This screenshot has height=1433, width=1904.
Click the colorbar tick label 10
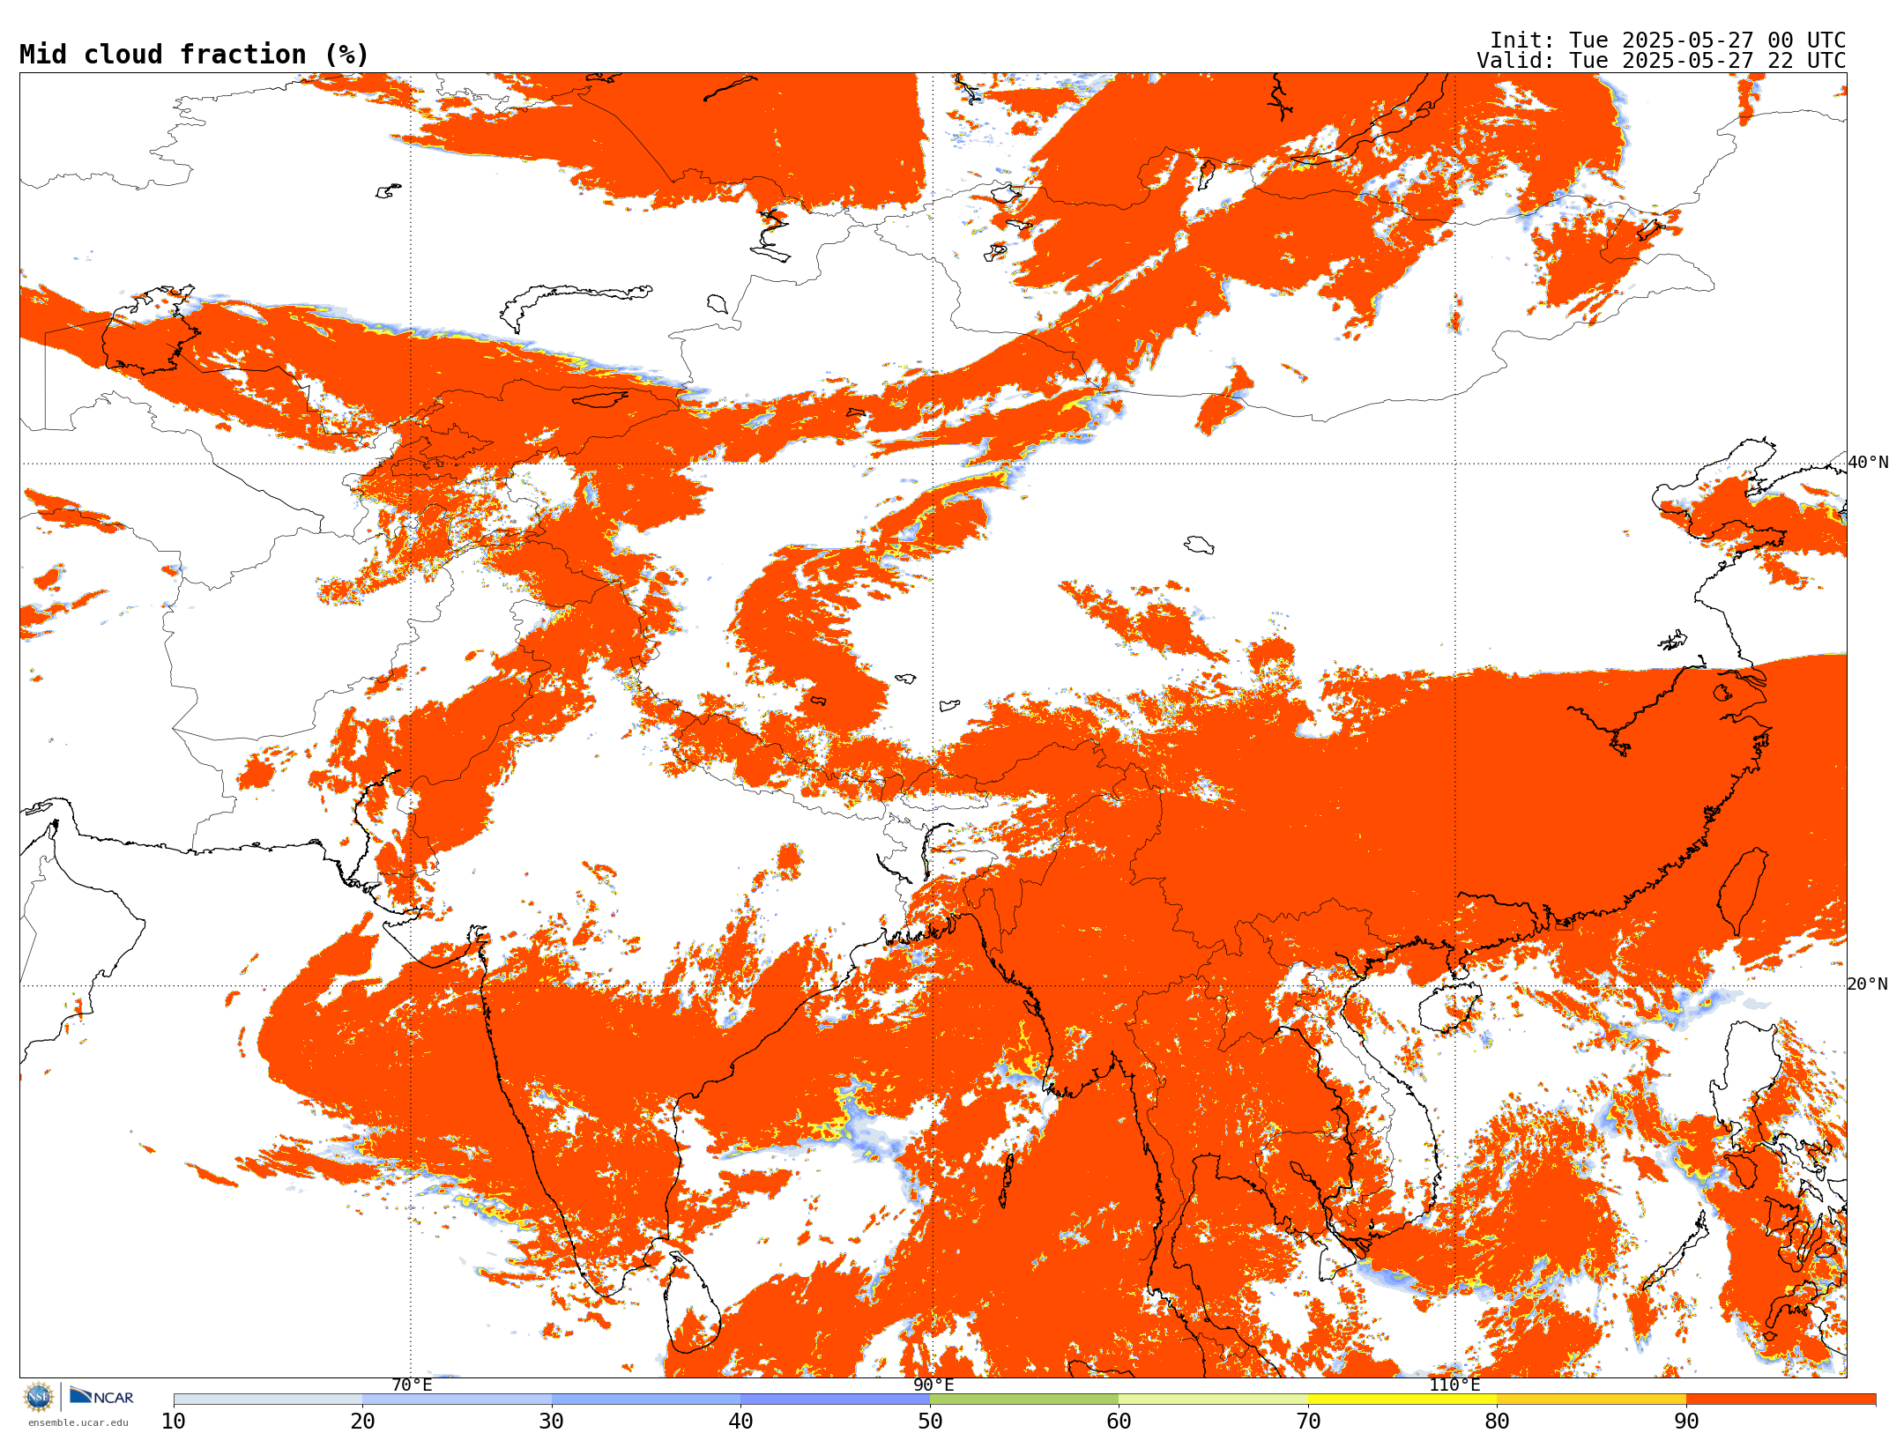[174, 1422]
